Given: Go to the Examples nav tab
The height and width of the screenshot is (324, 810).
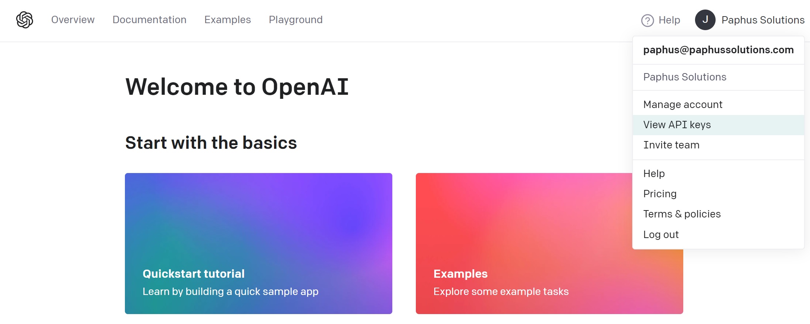Looking at the screenshot, I should pyautogui.click(x=227, y=20).
